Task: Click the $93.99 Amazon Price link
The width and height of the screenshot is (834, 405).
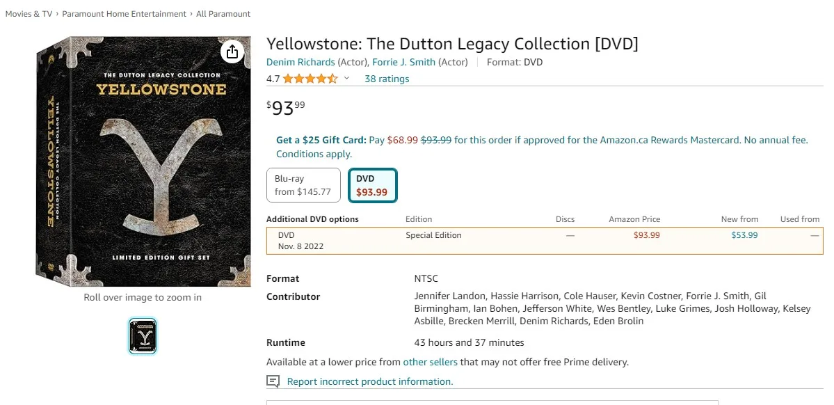Action: tap(646, 235)
